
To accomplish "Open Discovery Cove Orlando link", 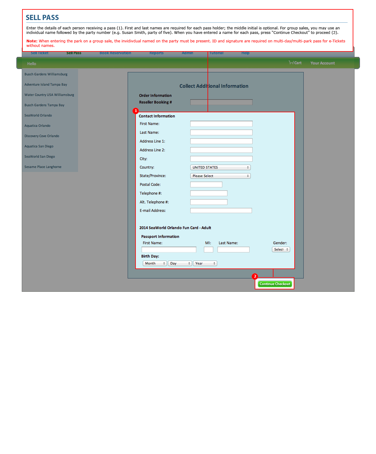I will point(42,136).
